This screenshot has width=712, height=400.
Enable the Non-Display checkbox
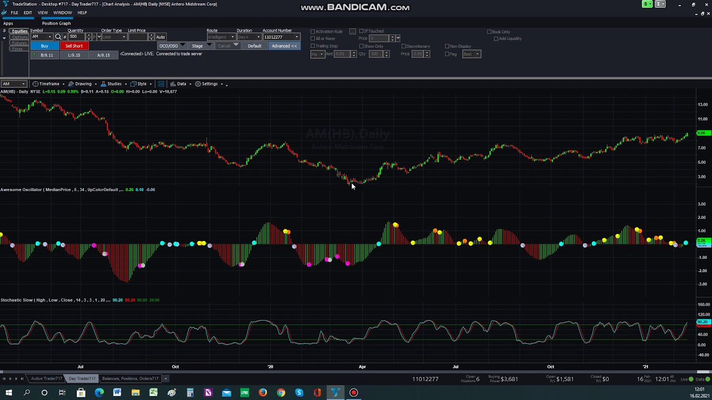(x=447, y=46)
